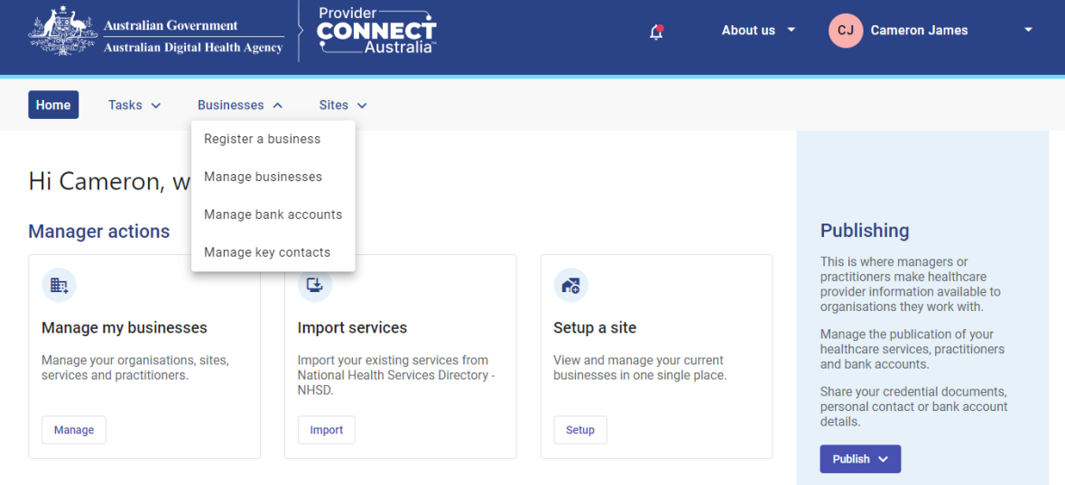Go to the Home tab
Image resolution: width=1065 pixels, height=485 pixels.
[x=53, y=105]
